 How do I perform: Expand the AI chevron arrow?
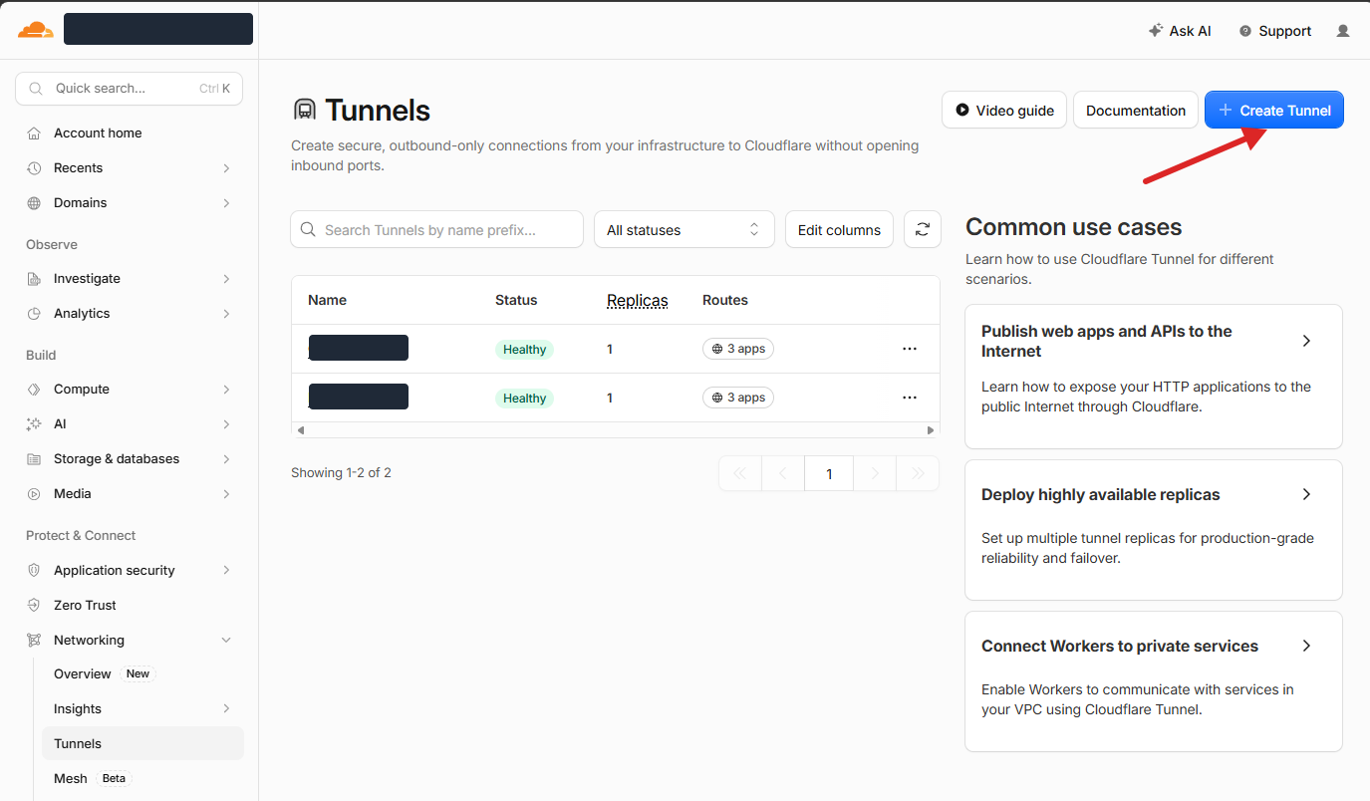point(226,424)
